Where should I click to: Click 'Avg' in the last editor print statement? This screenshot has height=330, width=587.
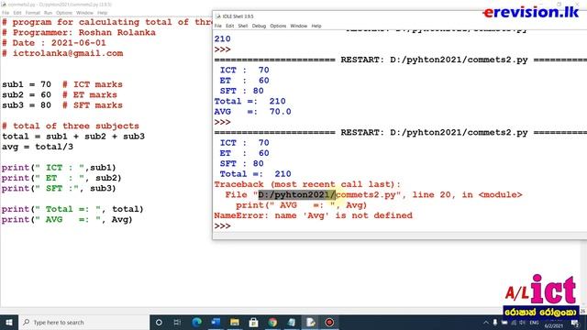point(120,220)
